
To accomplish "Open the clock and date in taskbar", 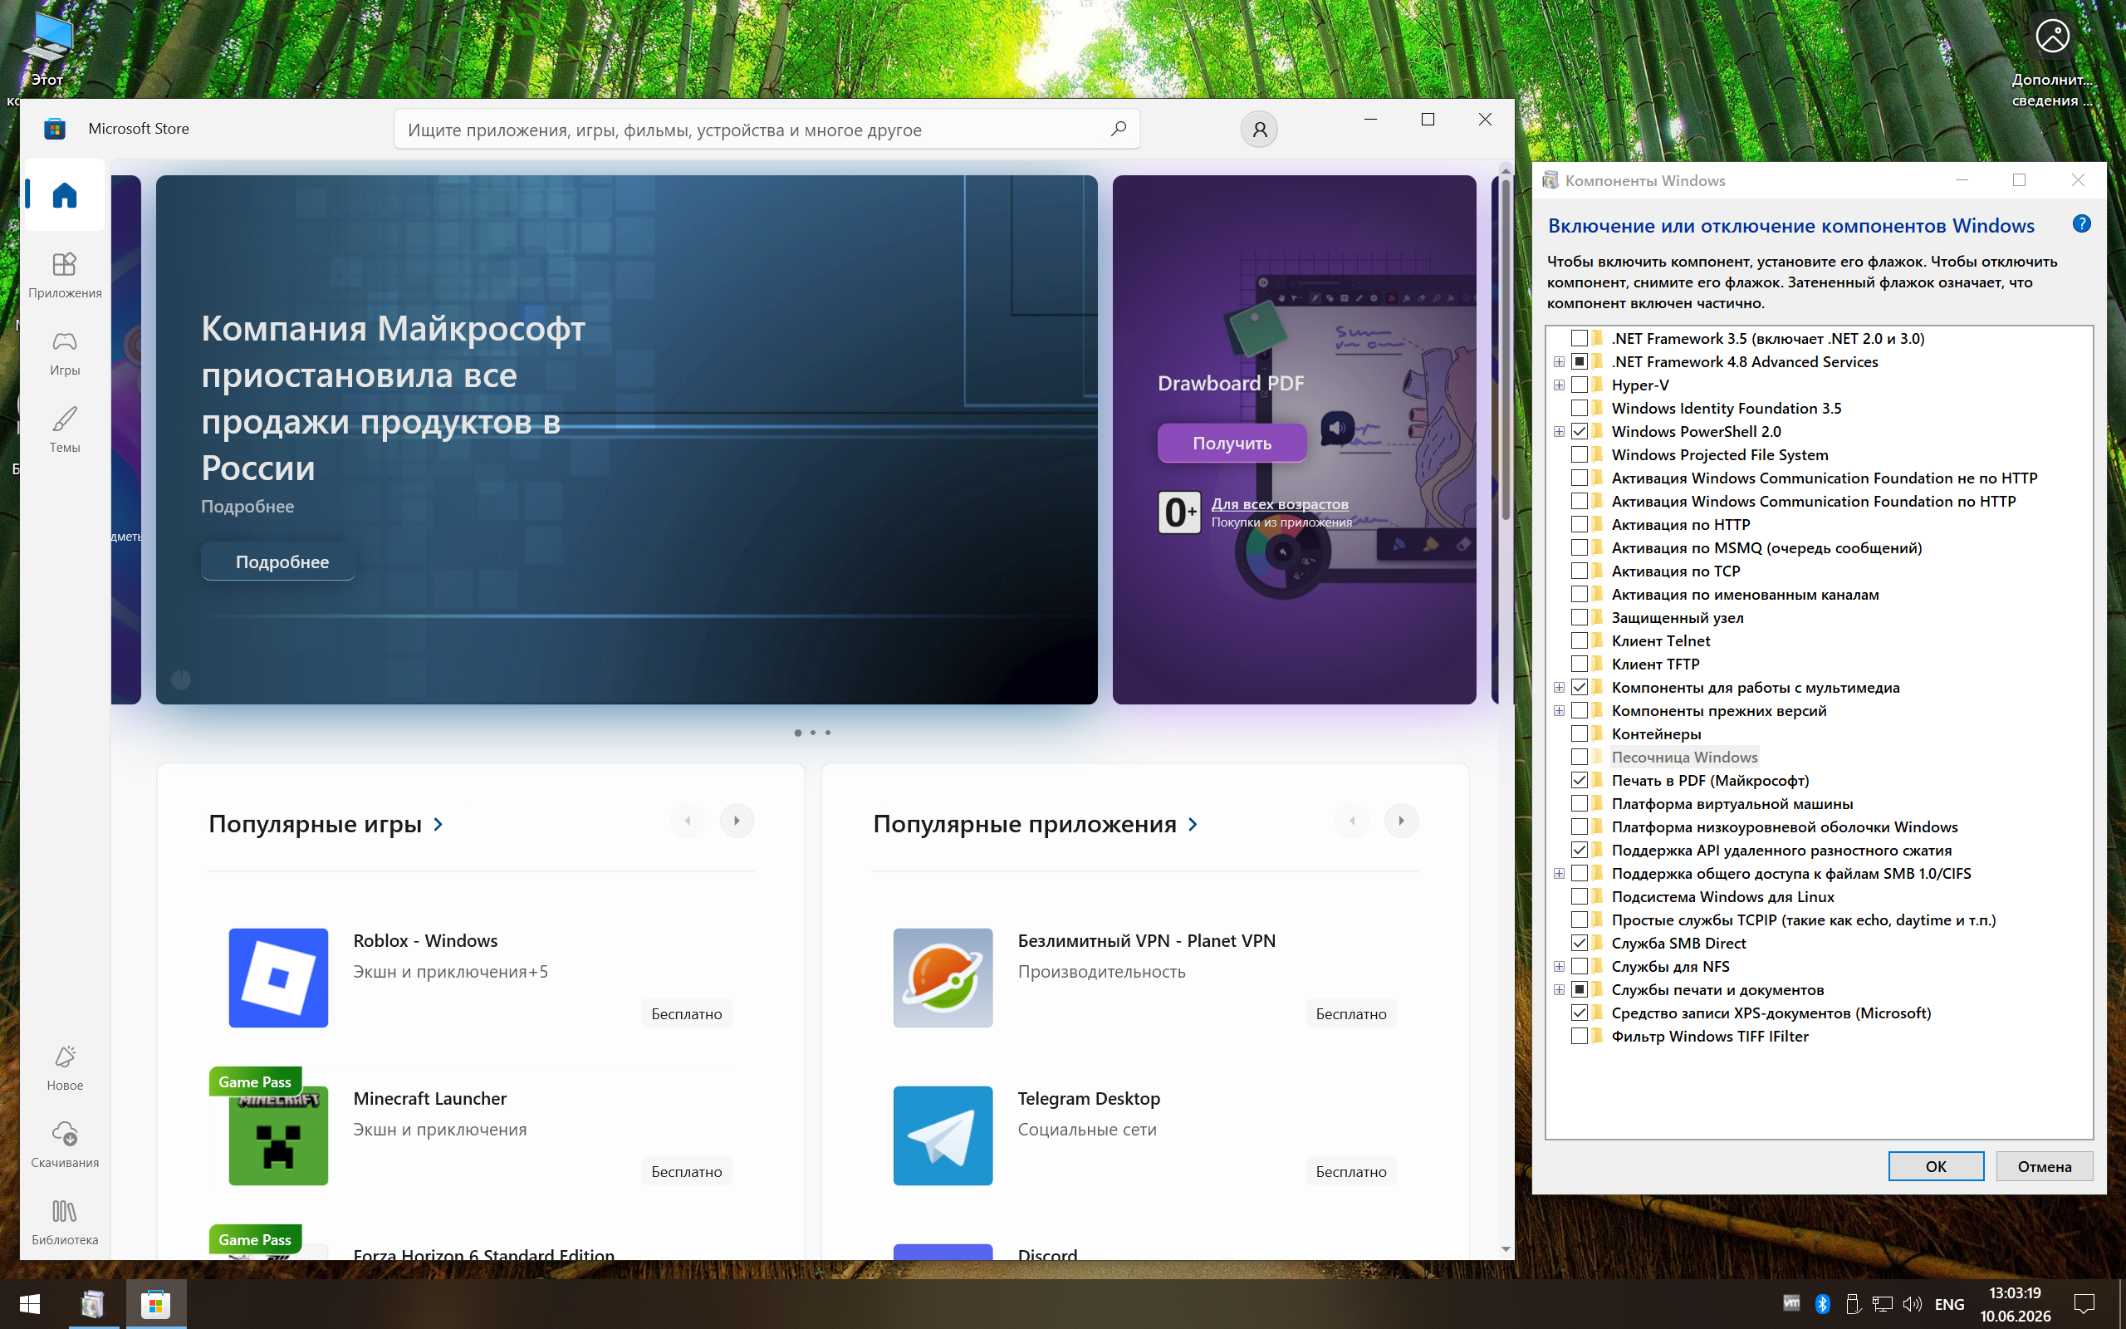I will [2015, 1303].
